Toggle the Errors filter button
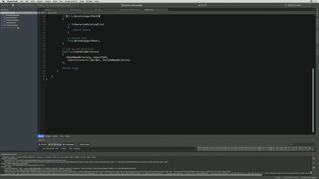 click(x=43, y=145)
